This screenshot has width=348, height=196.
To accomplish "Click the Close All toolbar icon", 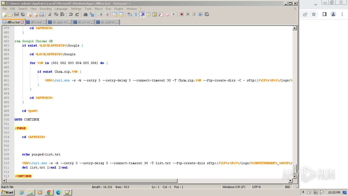I will [x=35, y=14].
